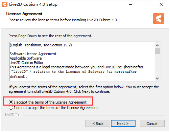Click the scroll-up arrow of the license text
This screenshot has width=170, height=132.
click(x=157, y=45)
